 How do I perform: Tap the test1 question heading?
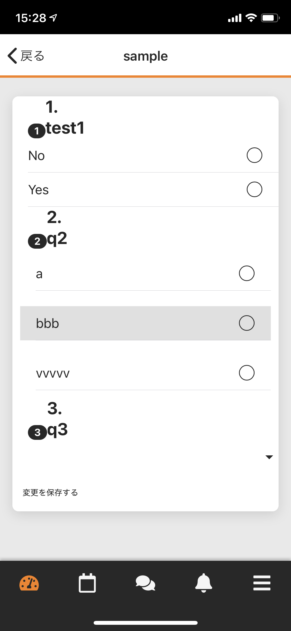65,128
